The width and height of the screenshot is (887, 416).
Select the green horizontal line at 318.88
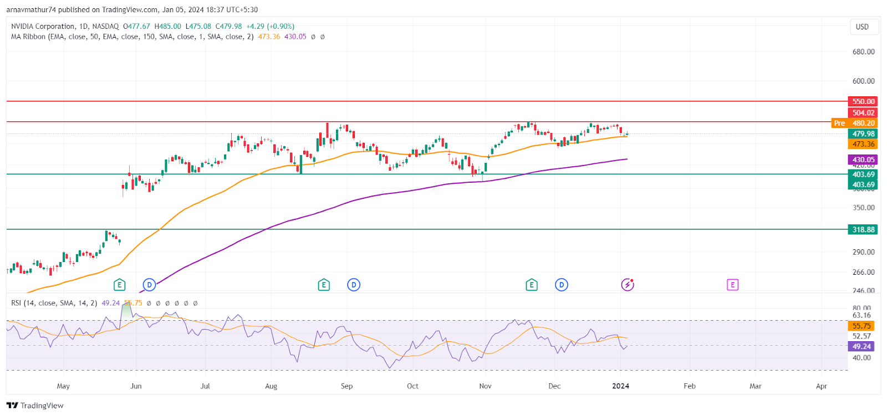(427, 229)
